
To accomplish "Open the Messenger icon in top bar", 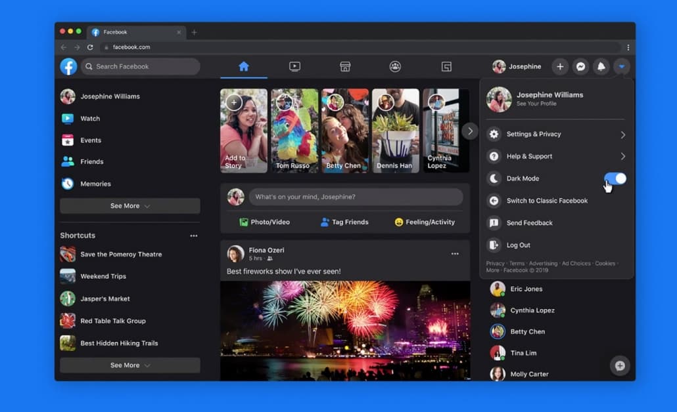I will [580, 66].
